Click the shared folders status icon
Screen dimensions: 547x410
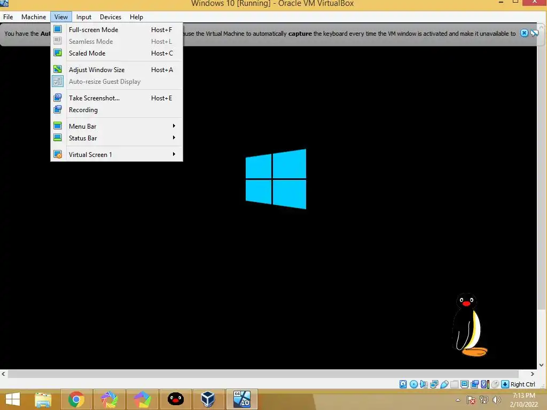tap(454, 384)
